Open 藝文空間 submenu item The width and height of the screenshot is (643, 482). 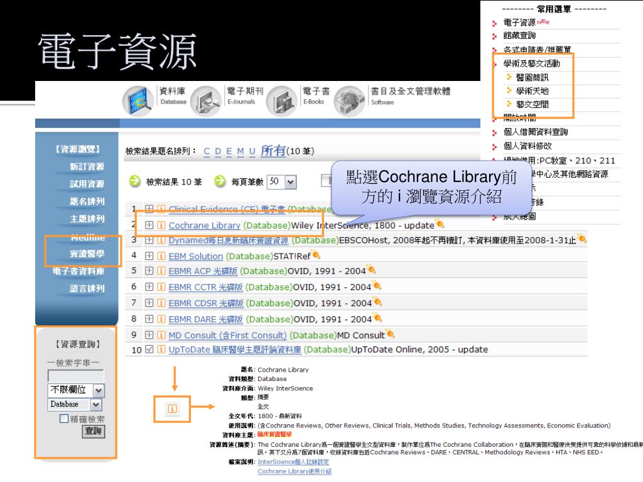[x=532, y=105]
